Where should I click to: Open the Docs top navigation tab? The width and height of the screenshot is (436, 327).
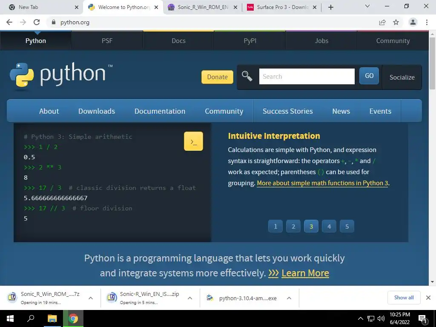(x=178, y=40)
